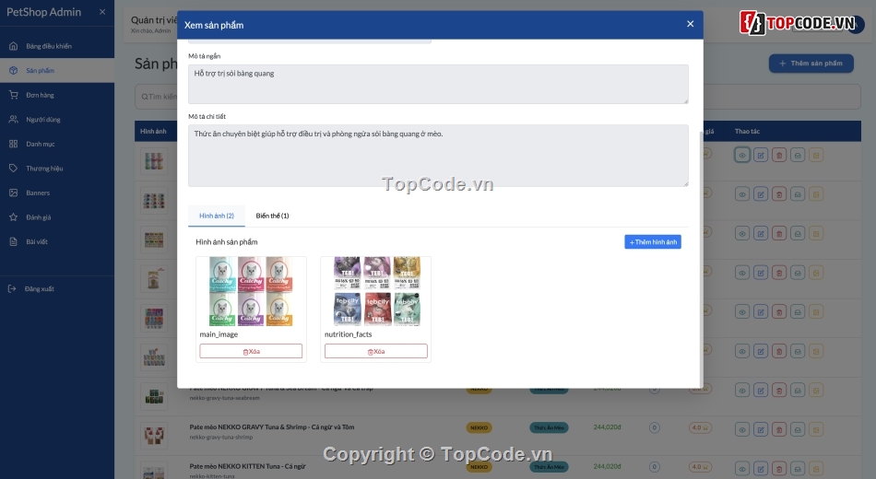Switch to Hình ảnh (2) tab
Screen dimensions: 876x479
pos(217,216)
